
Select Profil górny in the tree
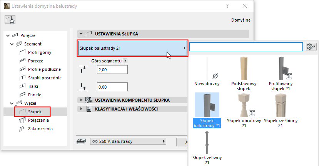coord(40,52)
